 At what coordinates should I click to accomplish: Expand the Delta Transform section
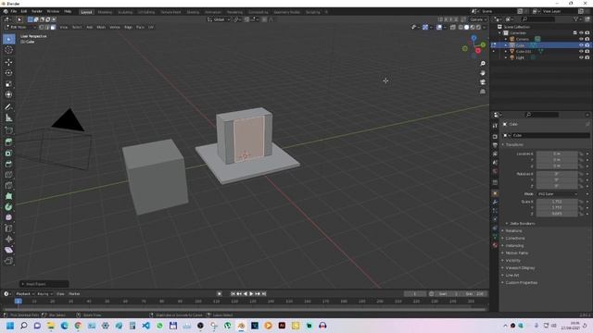pos(522,224)
